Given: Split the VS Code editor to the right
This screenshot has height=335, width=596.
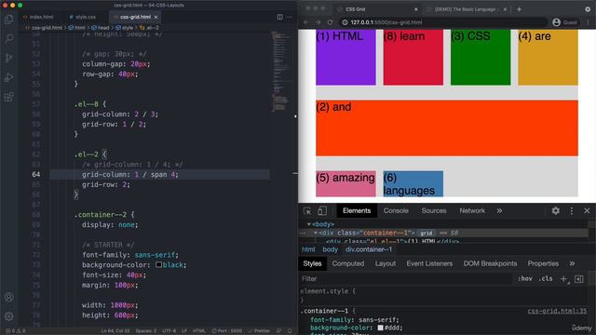Looking at the screenshot, I should (279, 17).
